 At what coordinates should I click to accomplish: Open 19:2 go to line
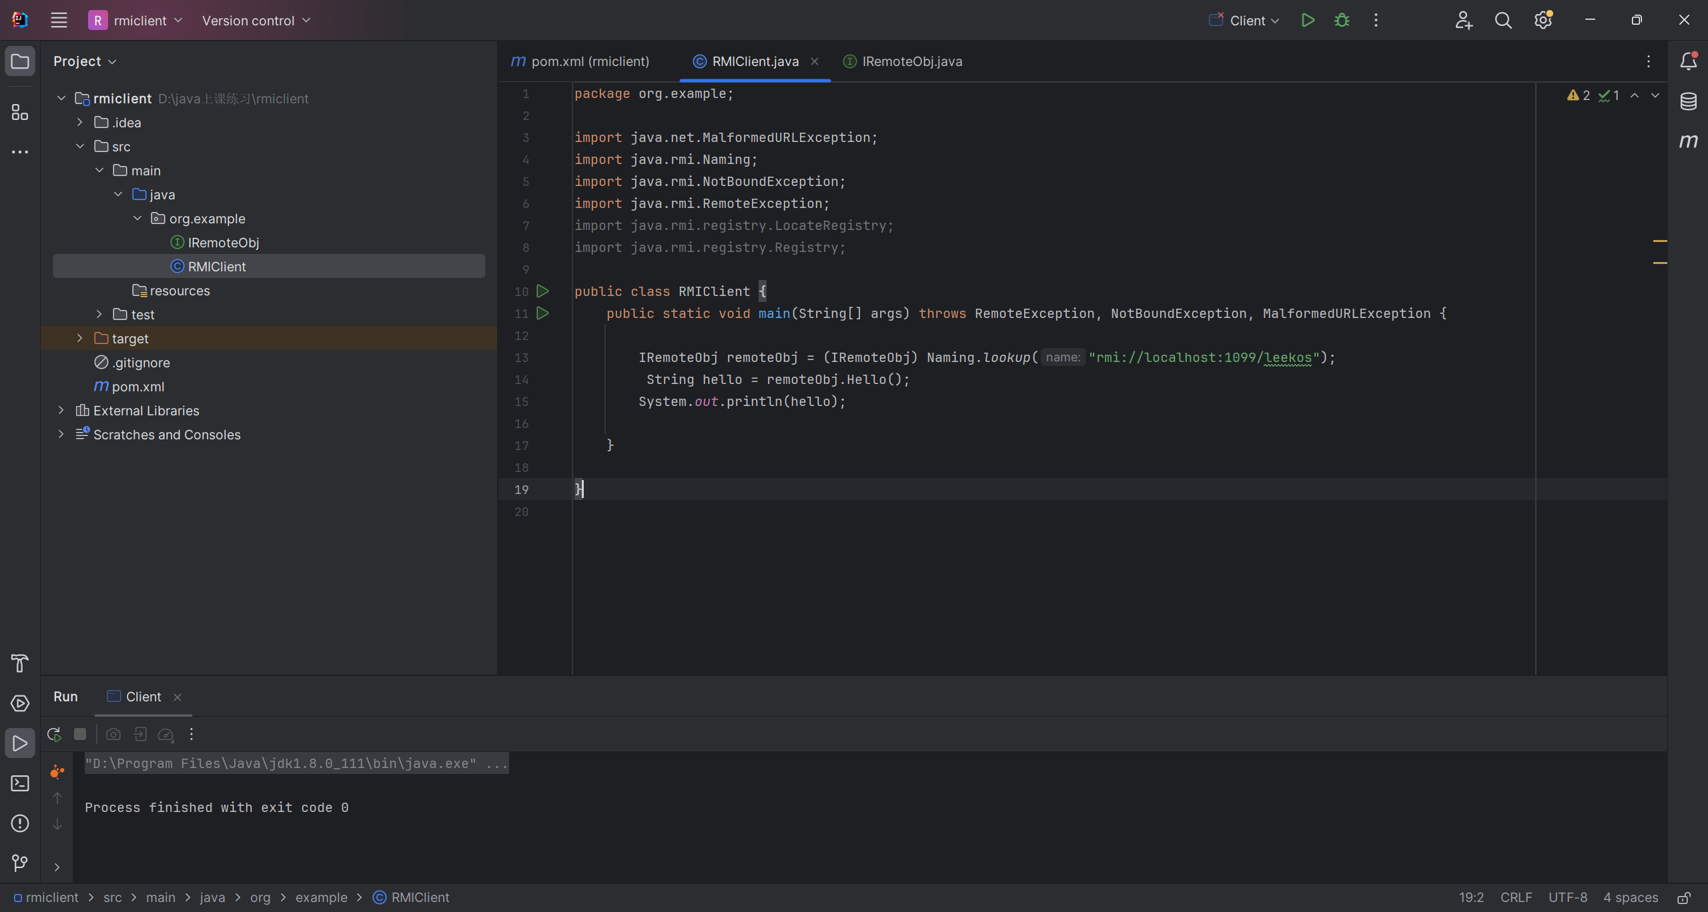1471,898
